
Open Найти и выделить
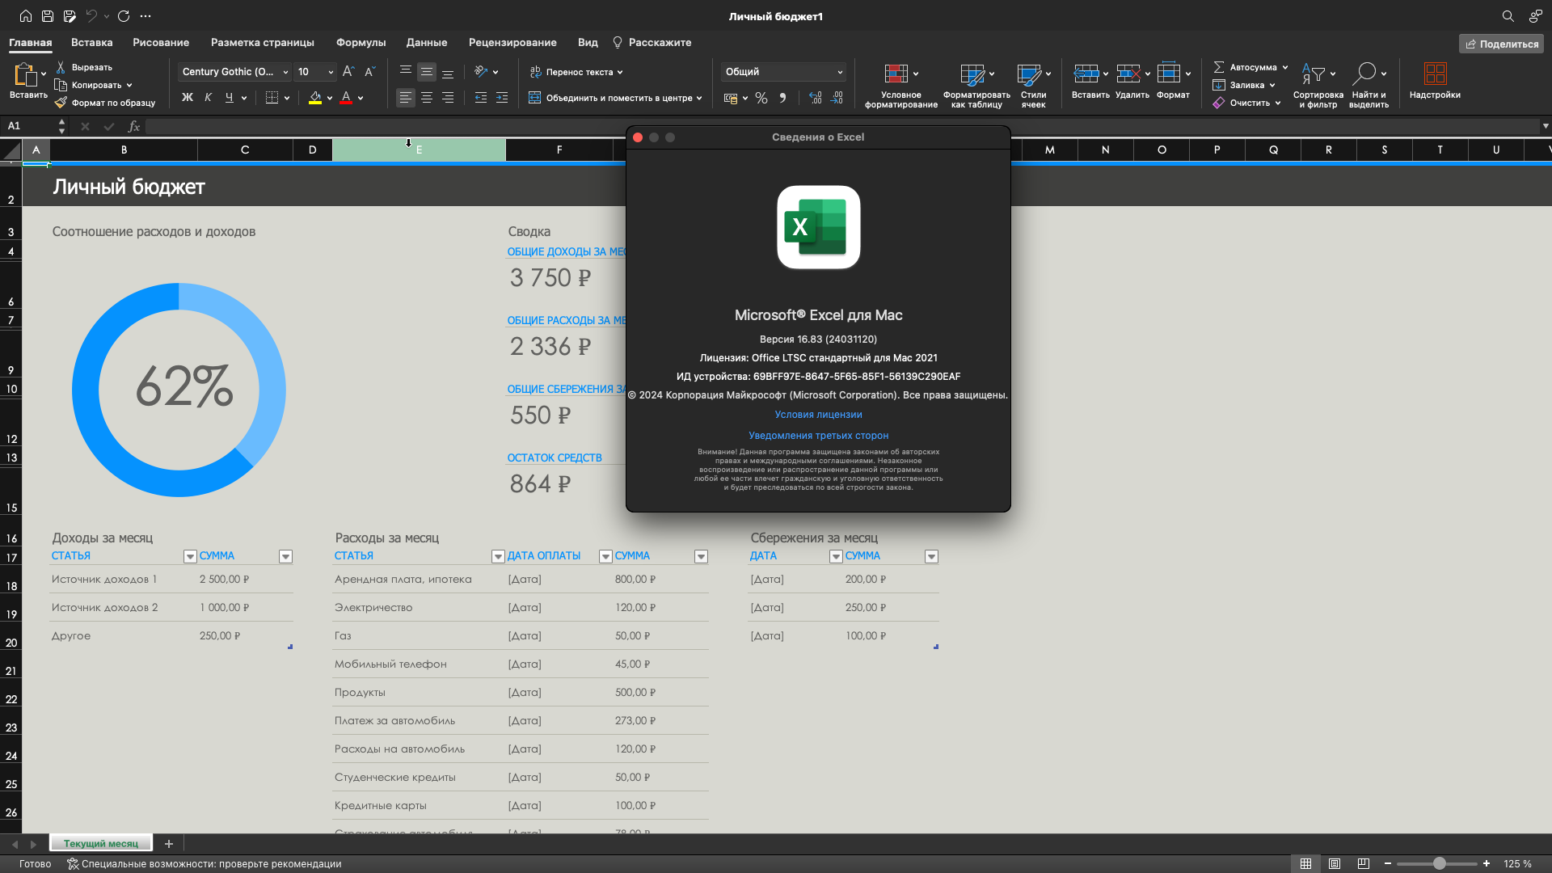point(1368,83)
